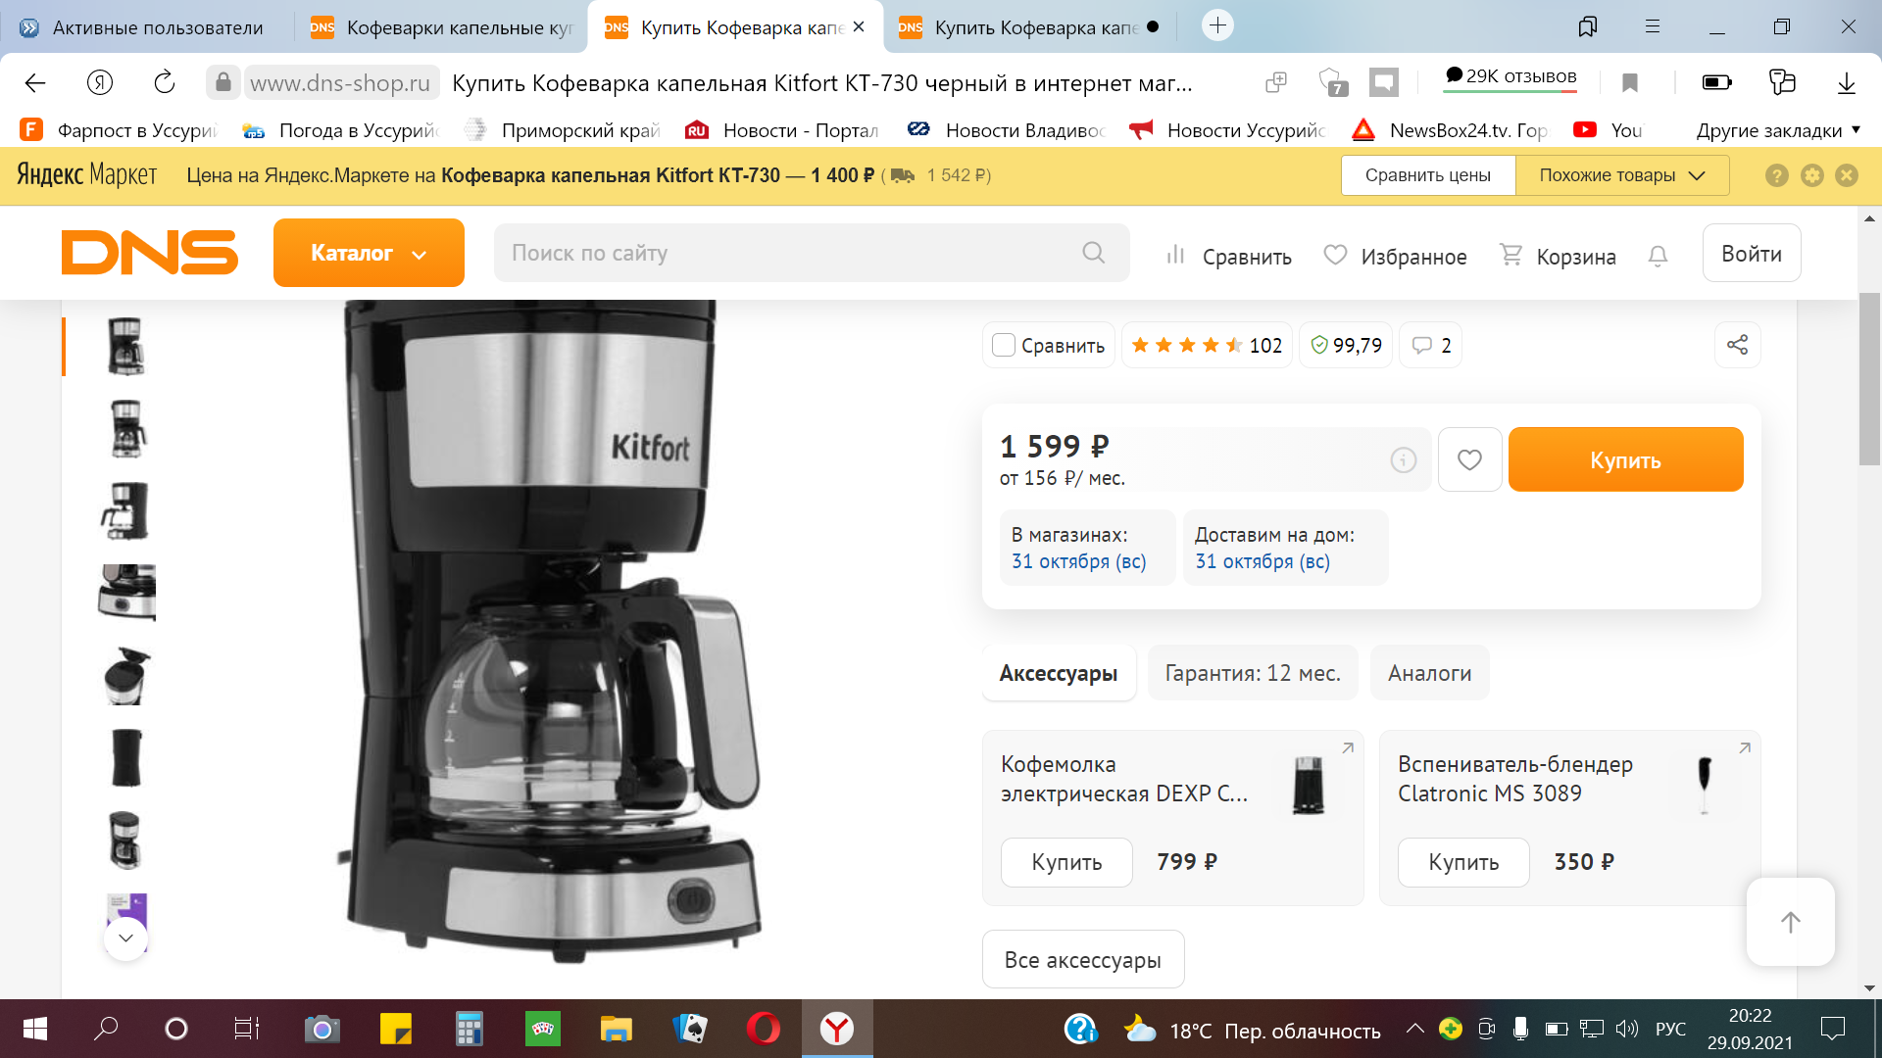Open Yandex home via the Я icon
Image resolution: width=1882 pixels, height=1058 pixels.
pyautogui.click(x=100, y=83)
